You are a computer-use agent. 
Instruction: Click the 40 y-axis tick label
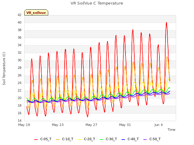tap(19, 22)
